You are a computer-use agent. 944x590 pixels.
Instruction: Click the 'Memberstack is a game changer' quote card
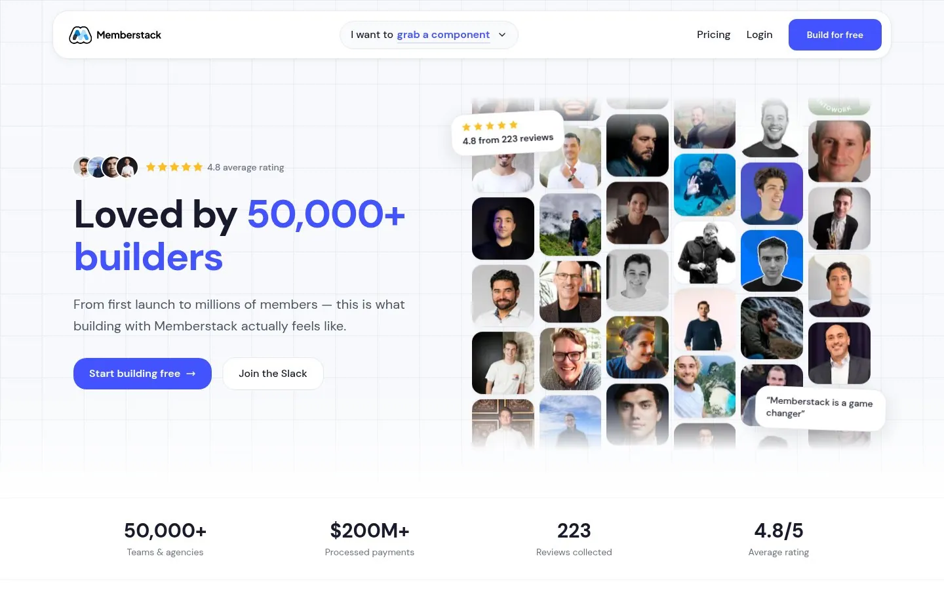point(819,407)
